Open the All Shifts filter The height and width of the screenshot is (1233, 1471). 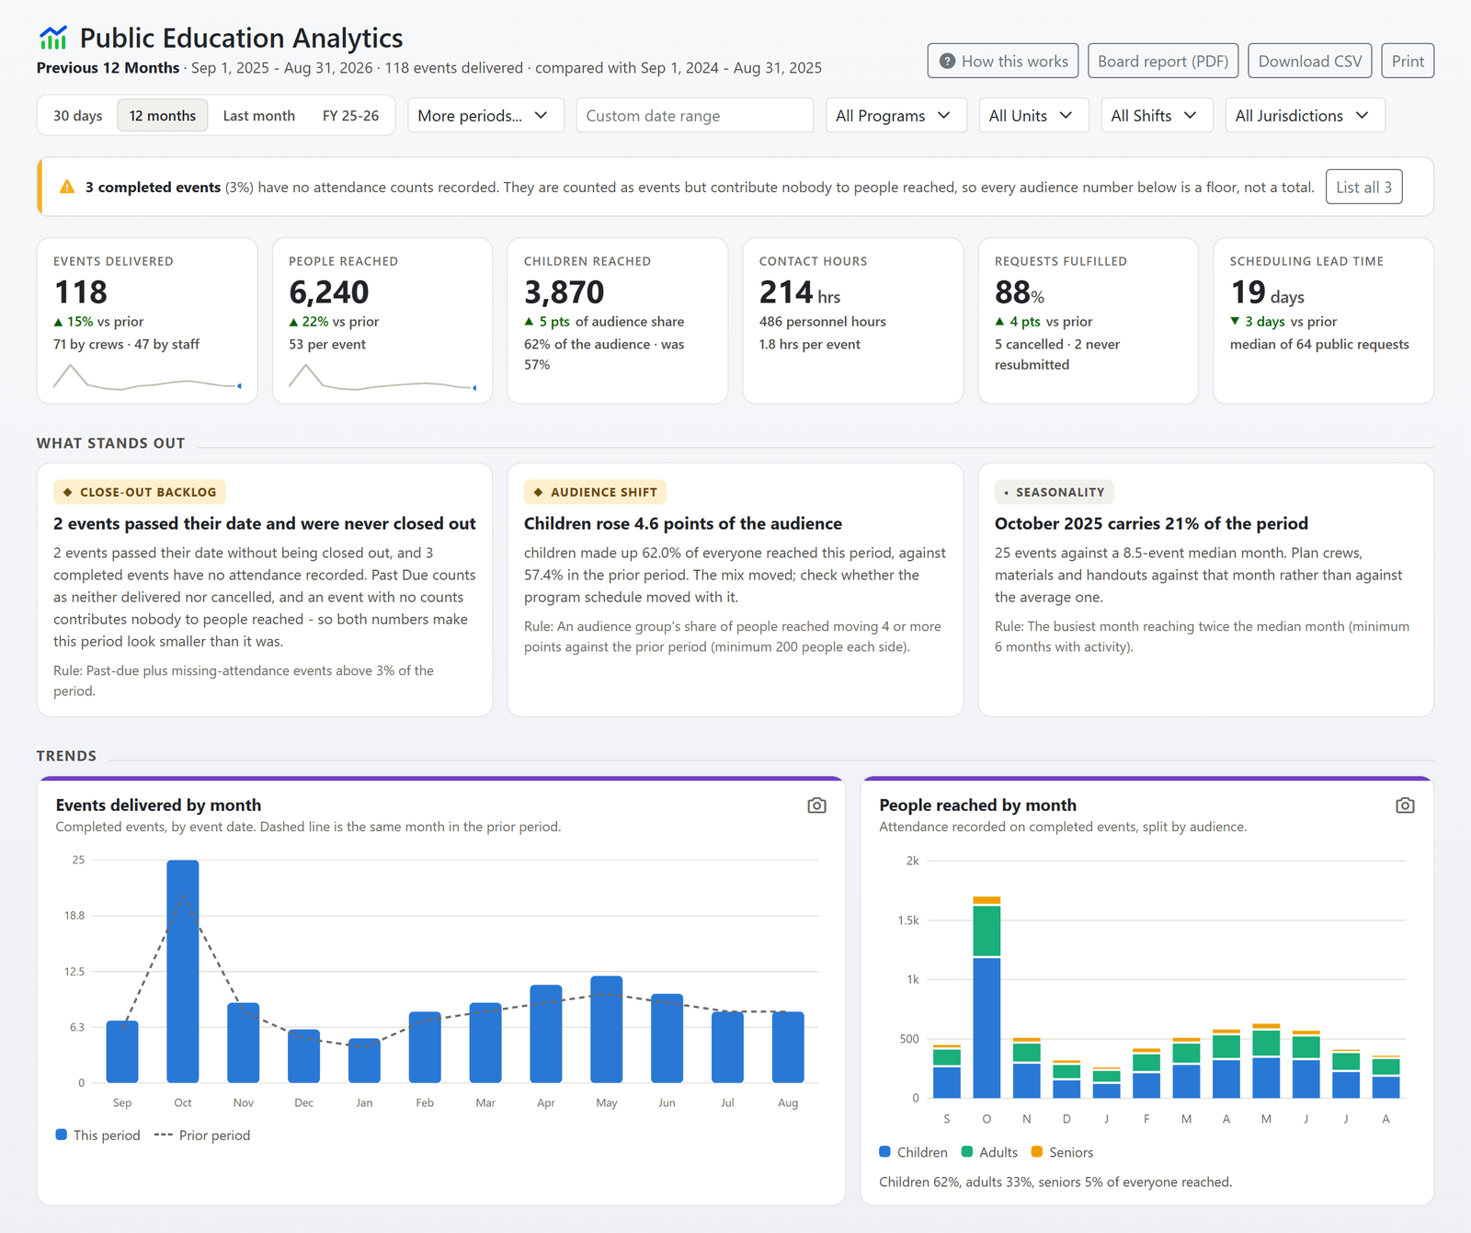(x=1157, y=116)
